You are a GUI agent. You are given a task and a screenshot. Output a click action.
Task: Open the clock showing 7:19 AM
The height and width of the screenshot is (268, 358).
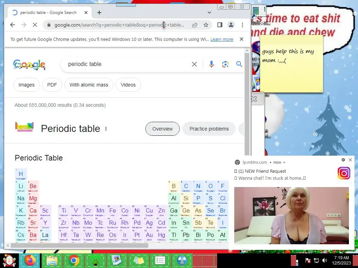coord(342,260)
